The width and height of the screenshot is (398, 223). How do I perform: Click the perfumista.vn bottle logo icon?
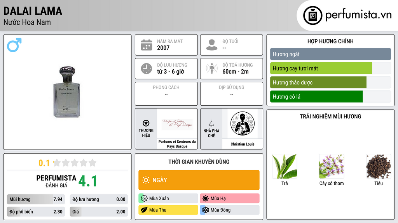312,15
